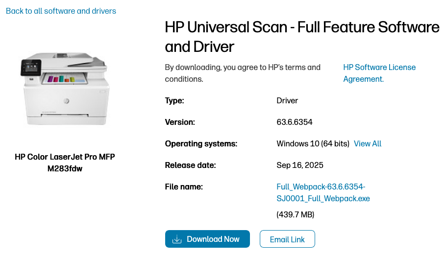Click the HP Universal Scan title heading

point(302,37)
